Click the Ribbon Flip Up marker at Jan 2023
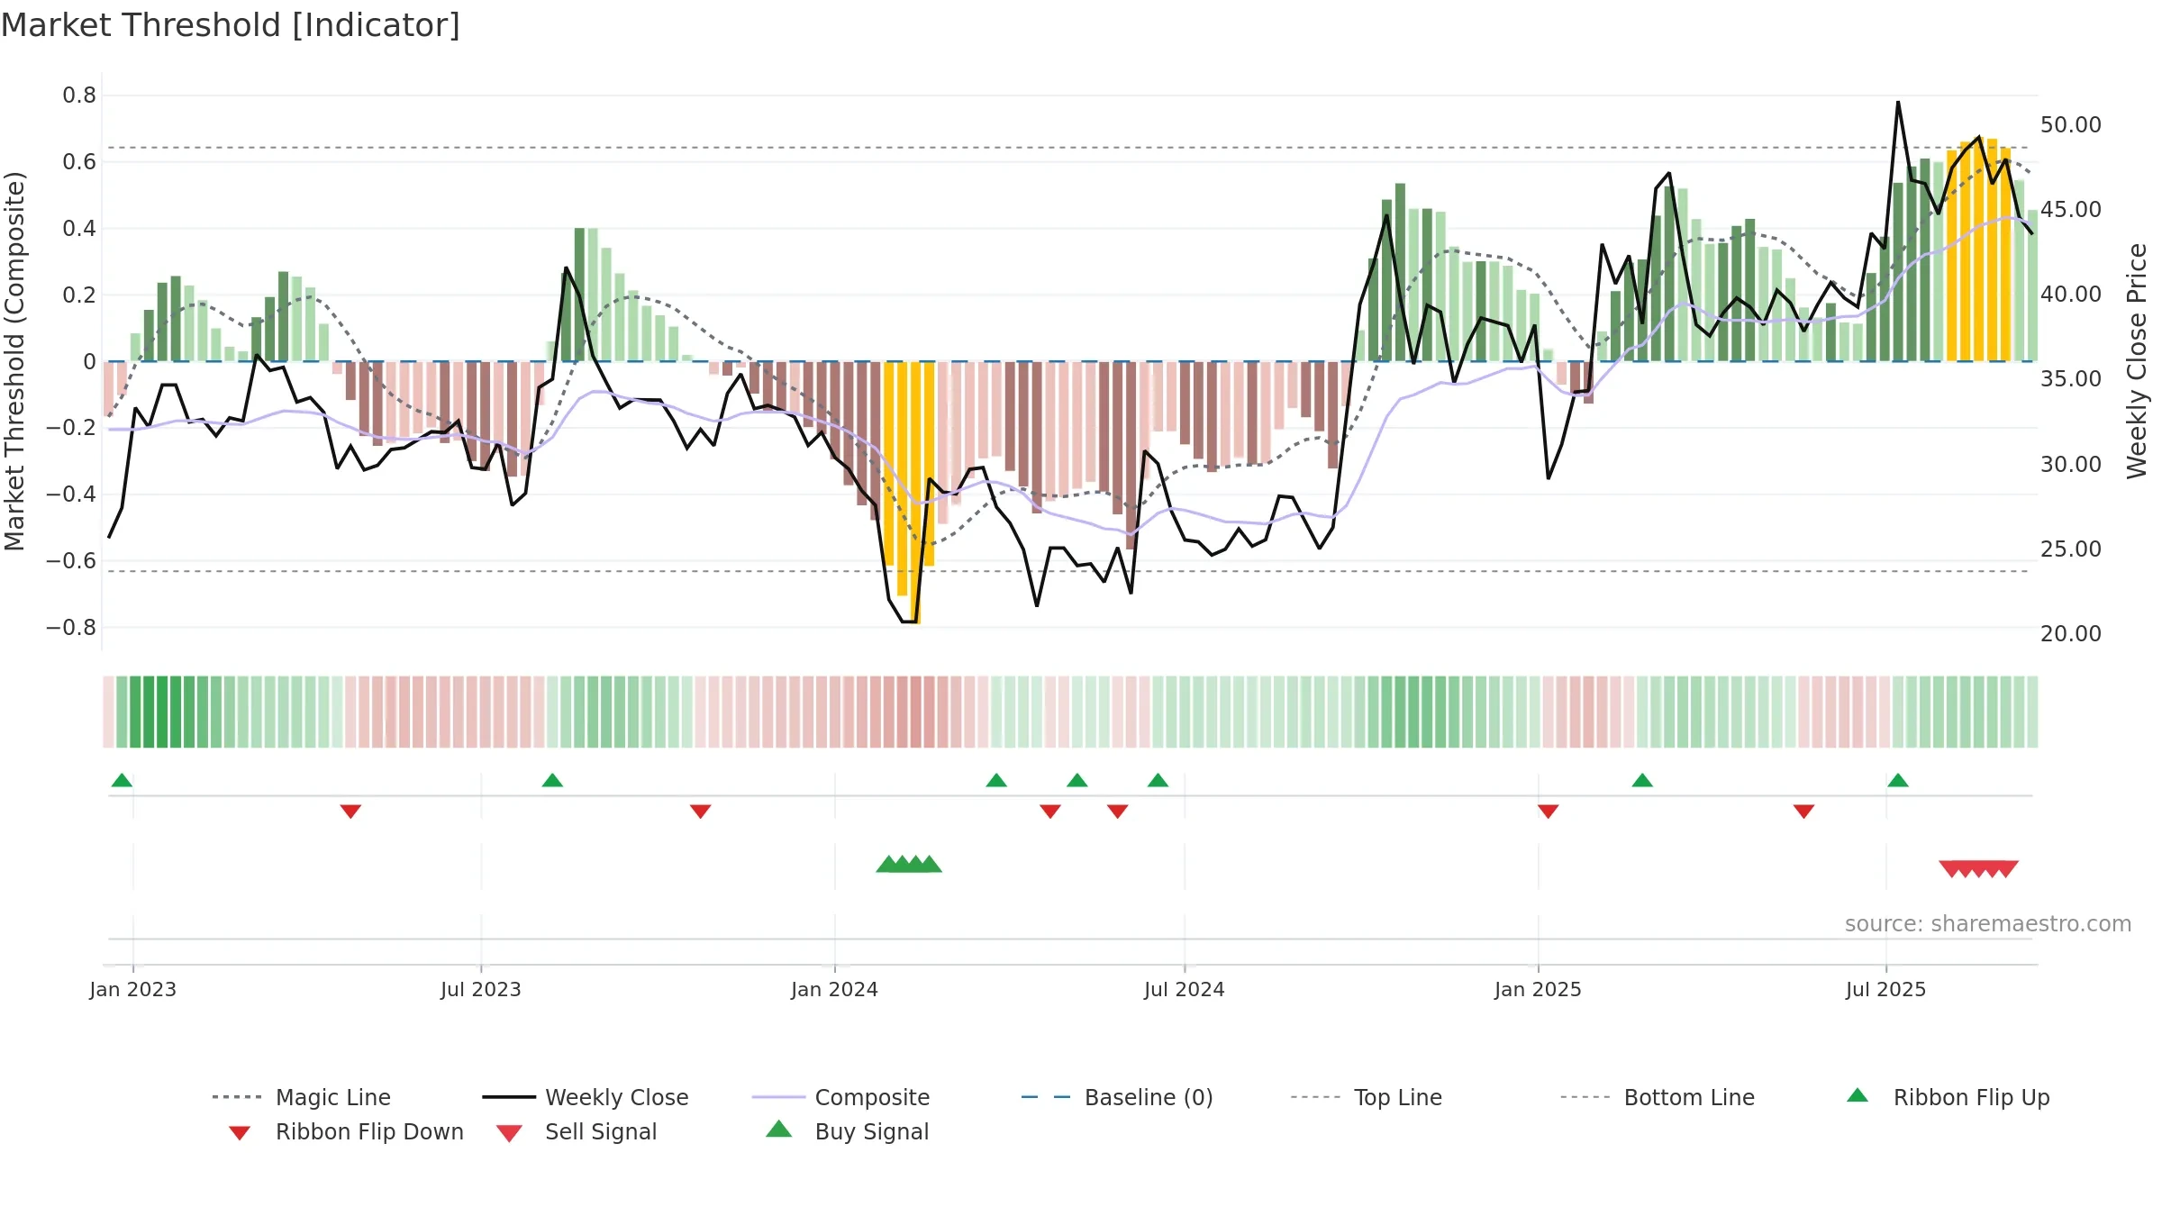 pos(122,780)
